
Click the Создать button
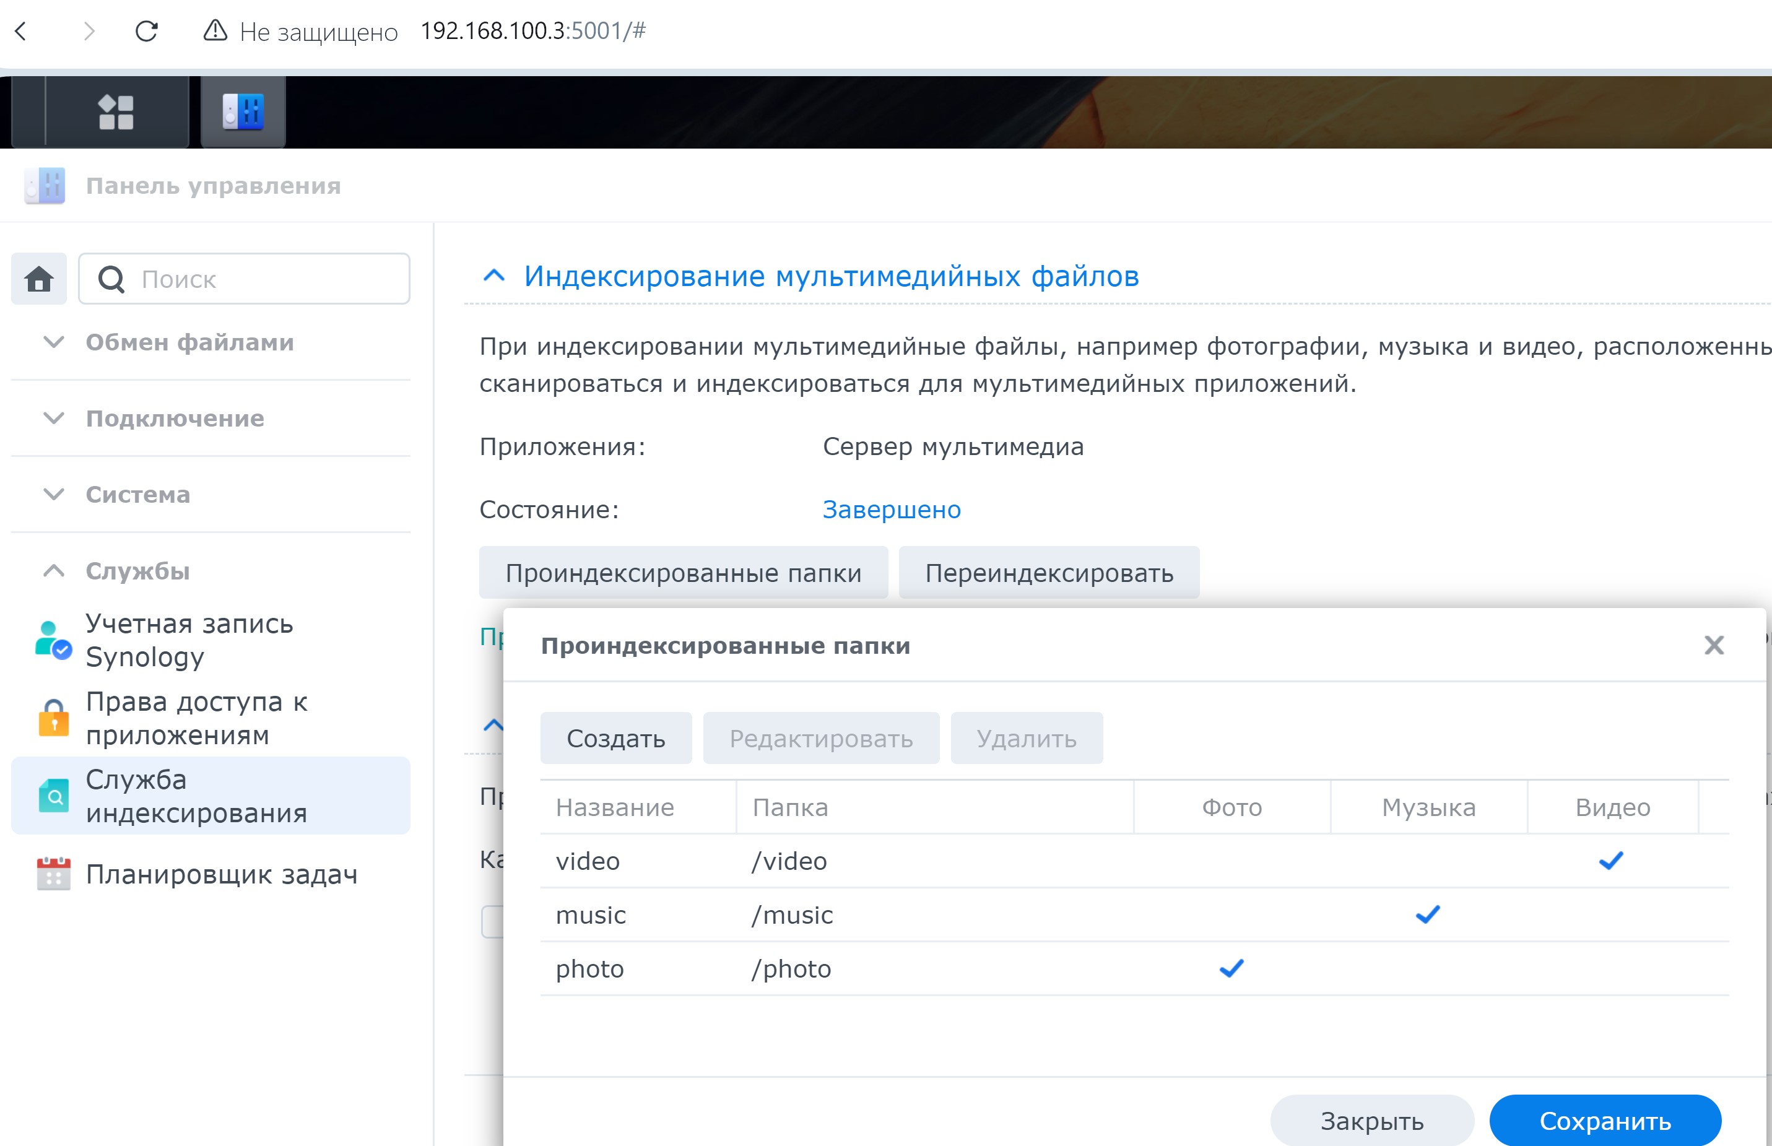[615, 738]
